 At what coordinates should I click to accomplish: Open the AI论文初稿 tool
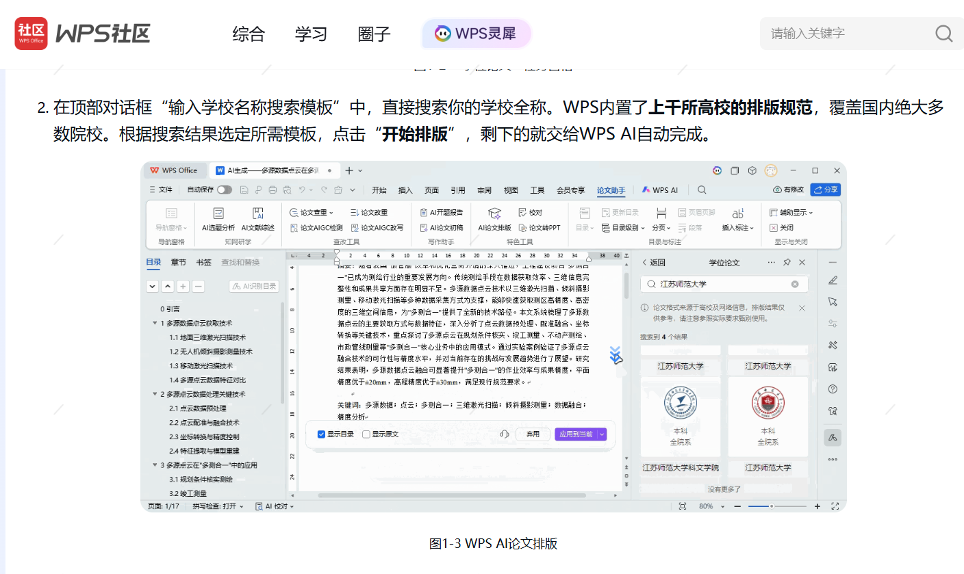tap(442, 228)
